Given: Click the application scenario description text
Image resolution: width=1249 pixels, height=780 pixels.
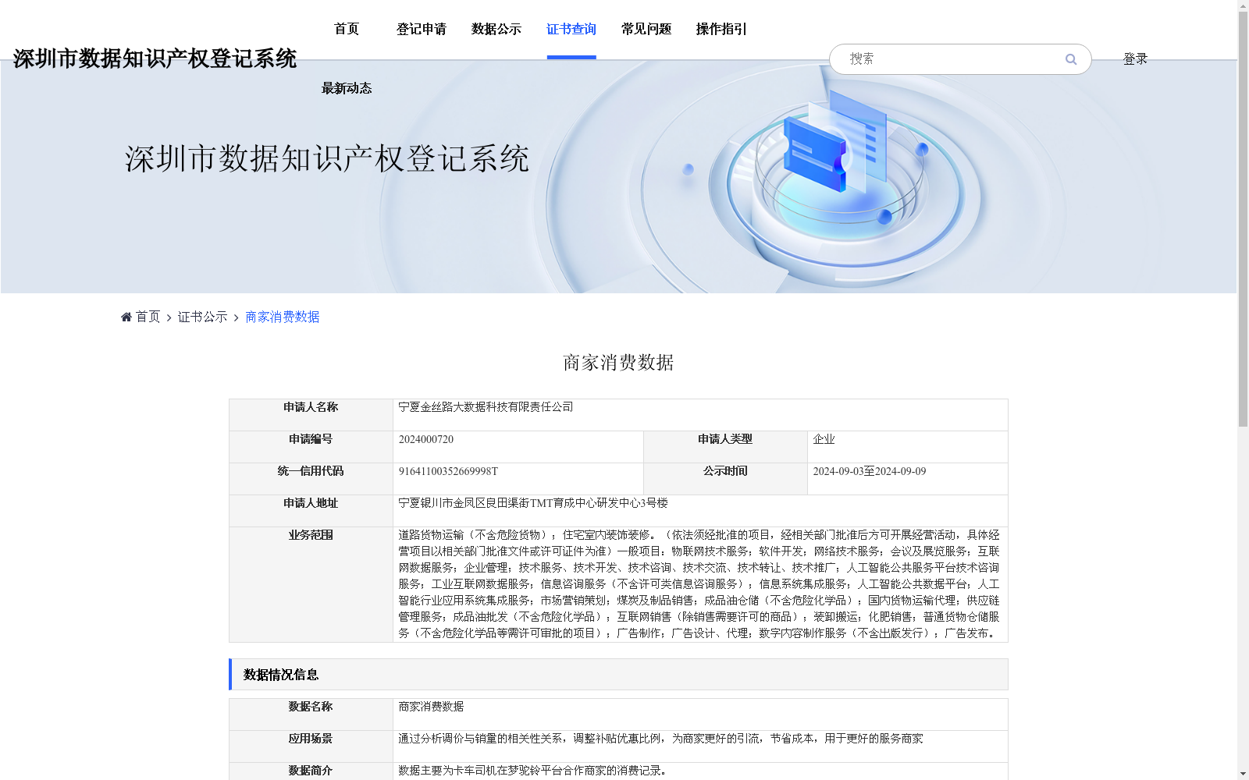Looking at the screenshot, I should pos(660,739).
